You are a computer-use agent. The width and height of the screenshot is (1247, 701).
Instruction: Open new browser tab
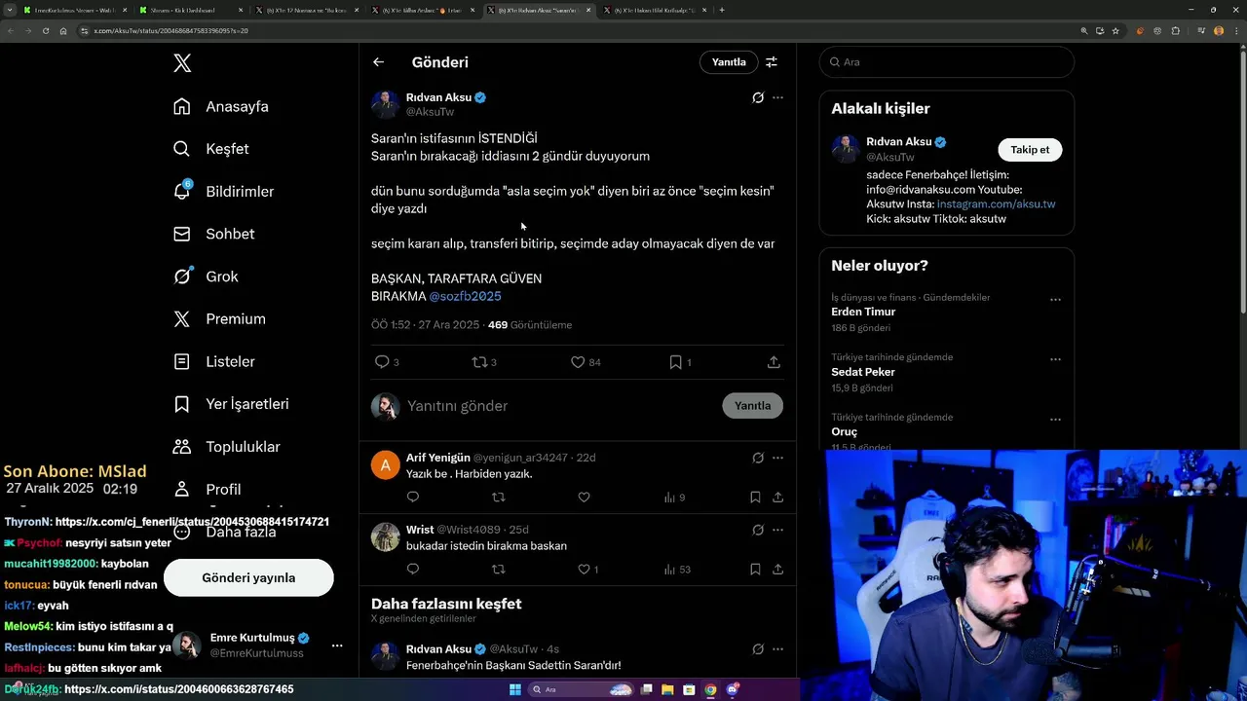pyautogui.click(x=722, y=10)
